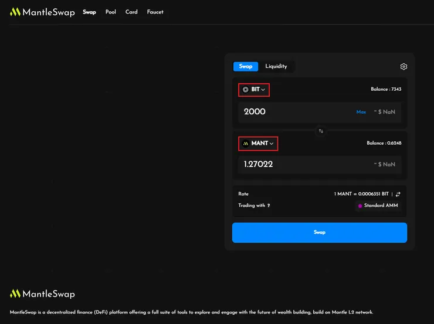Click the footer MantleSwap description text
434x324 pixels.
(191, 312)
